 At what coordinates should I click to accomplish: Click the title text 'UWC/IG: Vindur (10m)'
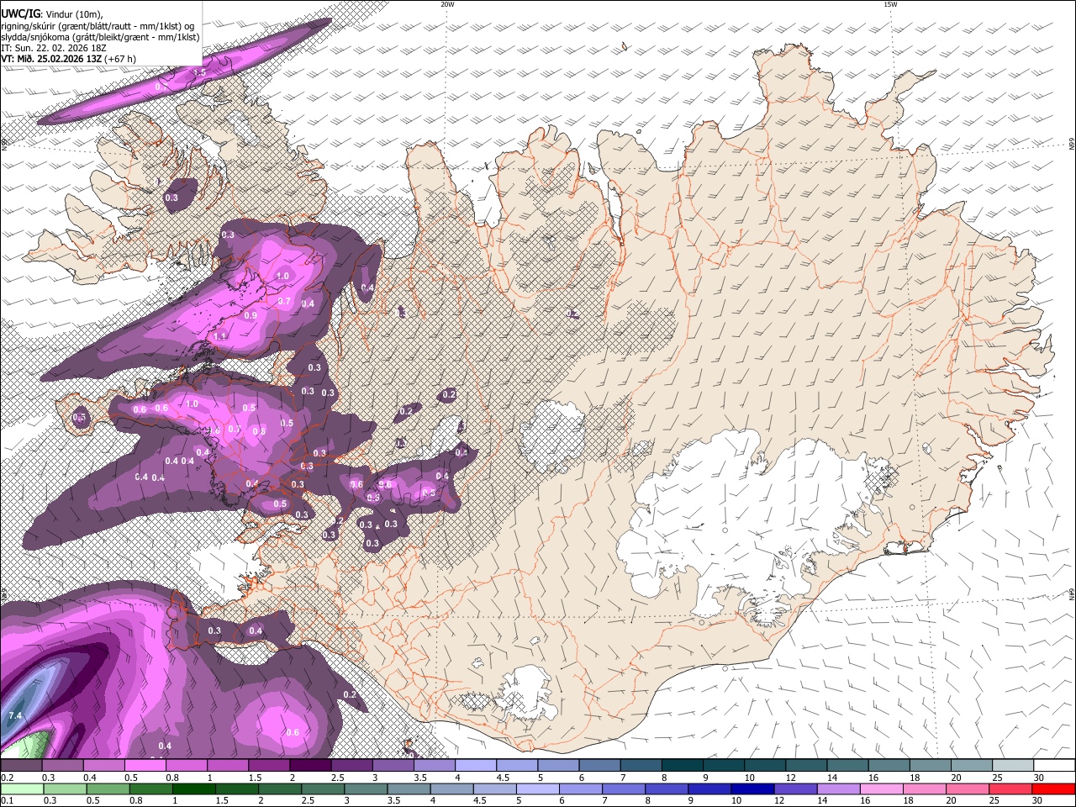(51, 13)
